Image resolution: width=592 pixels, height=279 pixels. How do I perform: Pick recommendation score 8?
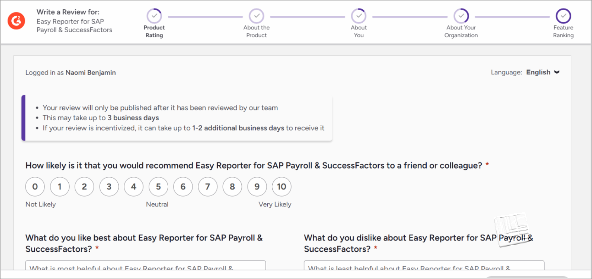coord(232,187)
